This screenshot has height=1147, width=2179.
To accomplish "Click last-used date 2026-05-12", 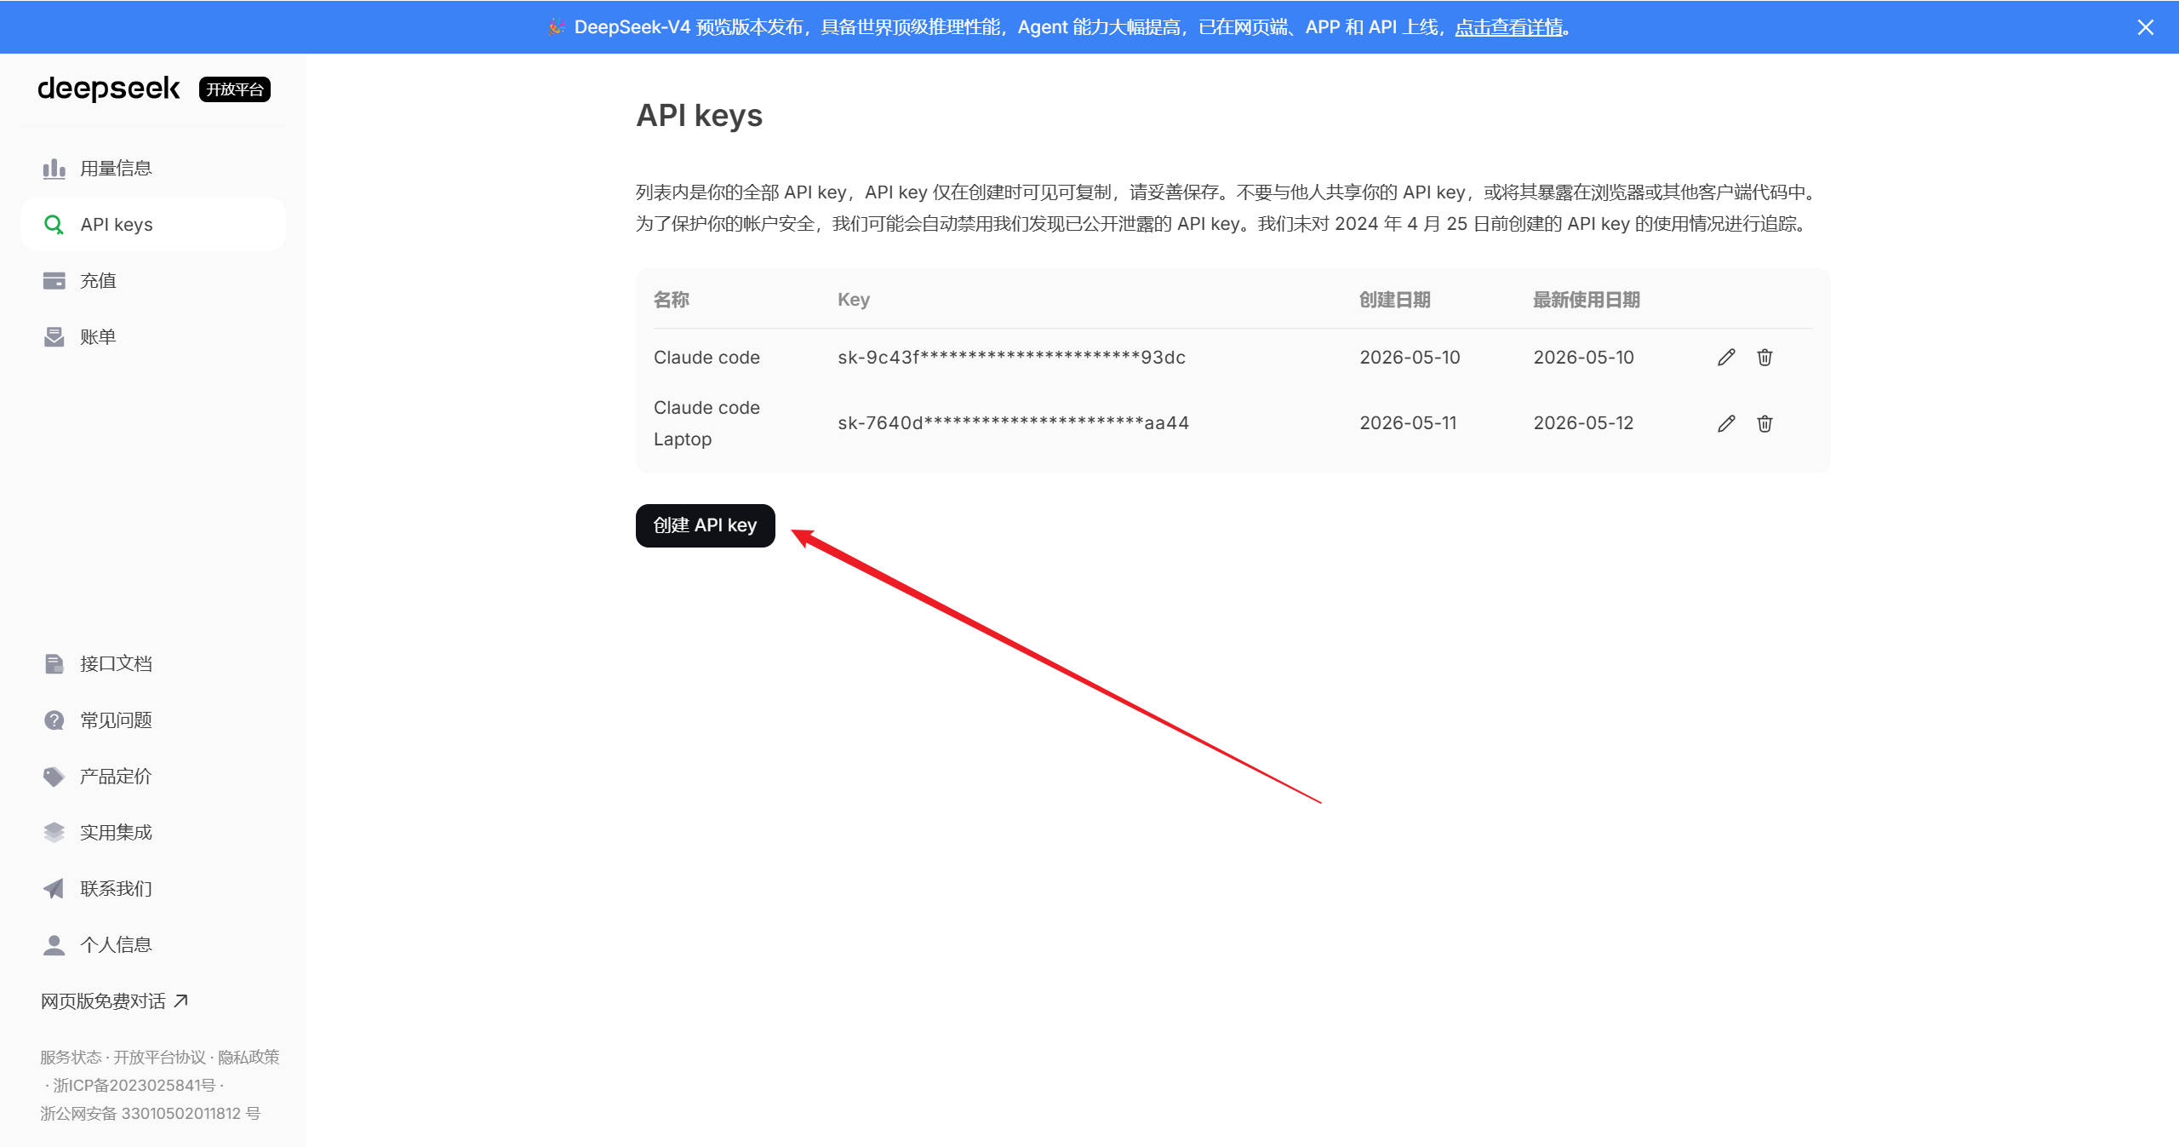I will click(1583, 423).
